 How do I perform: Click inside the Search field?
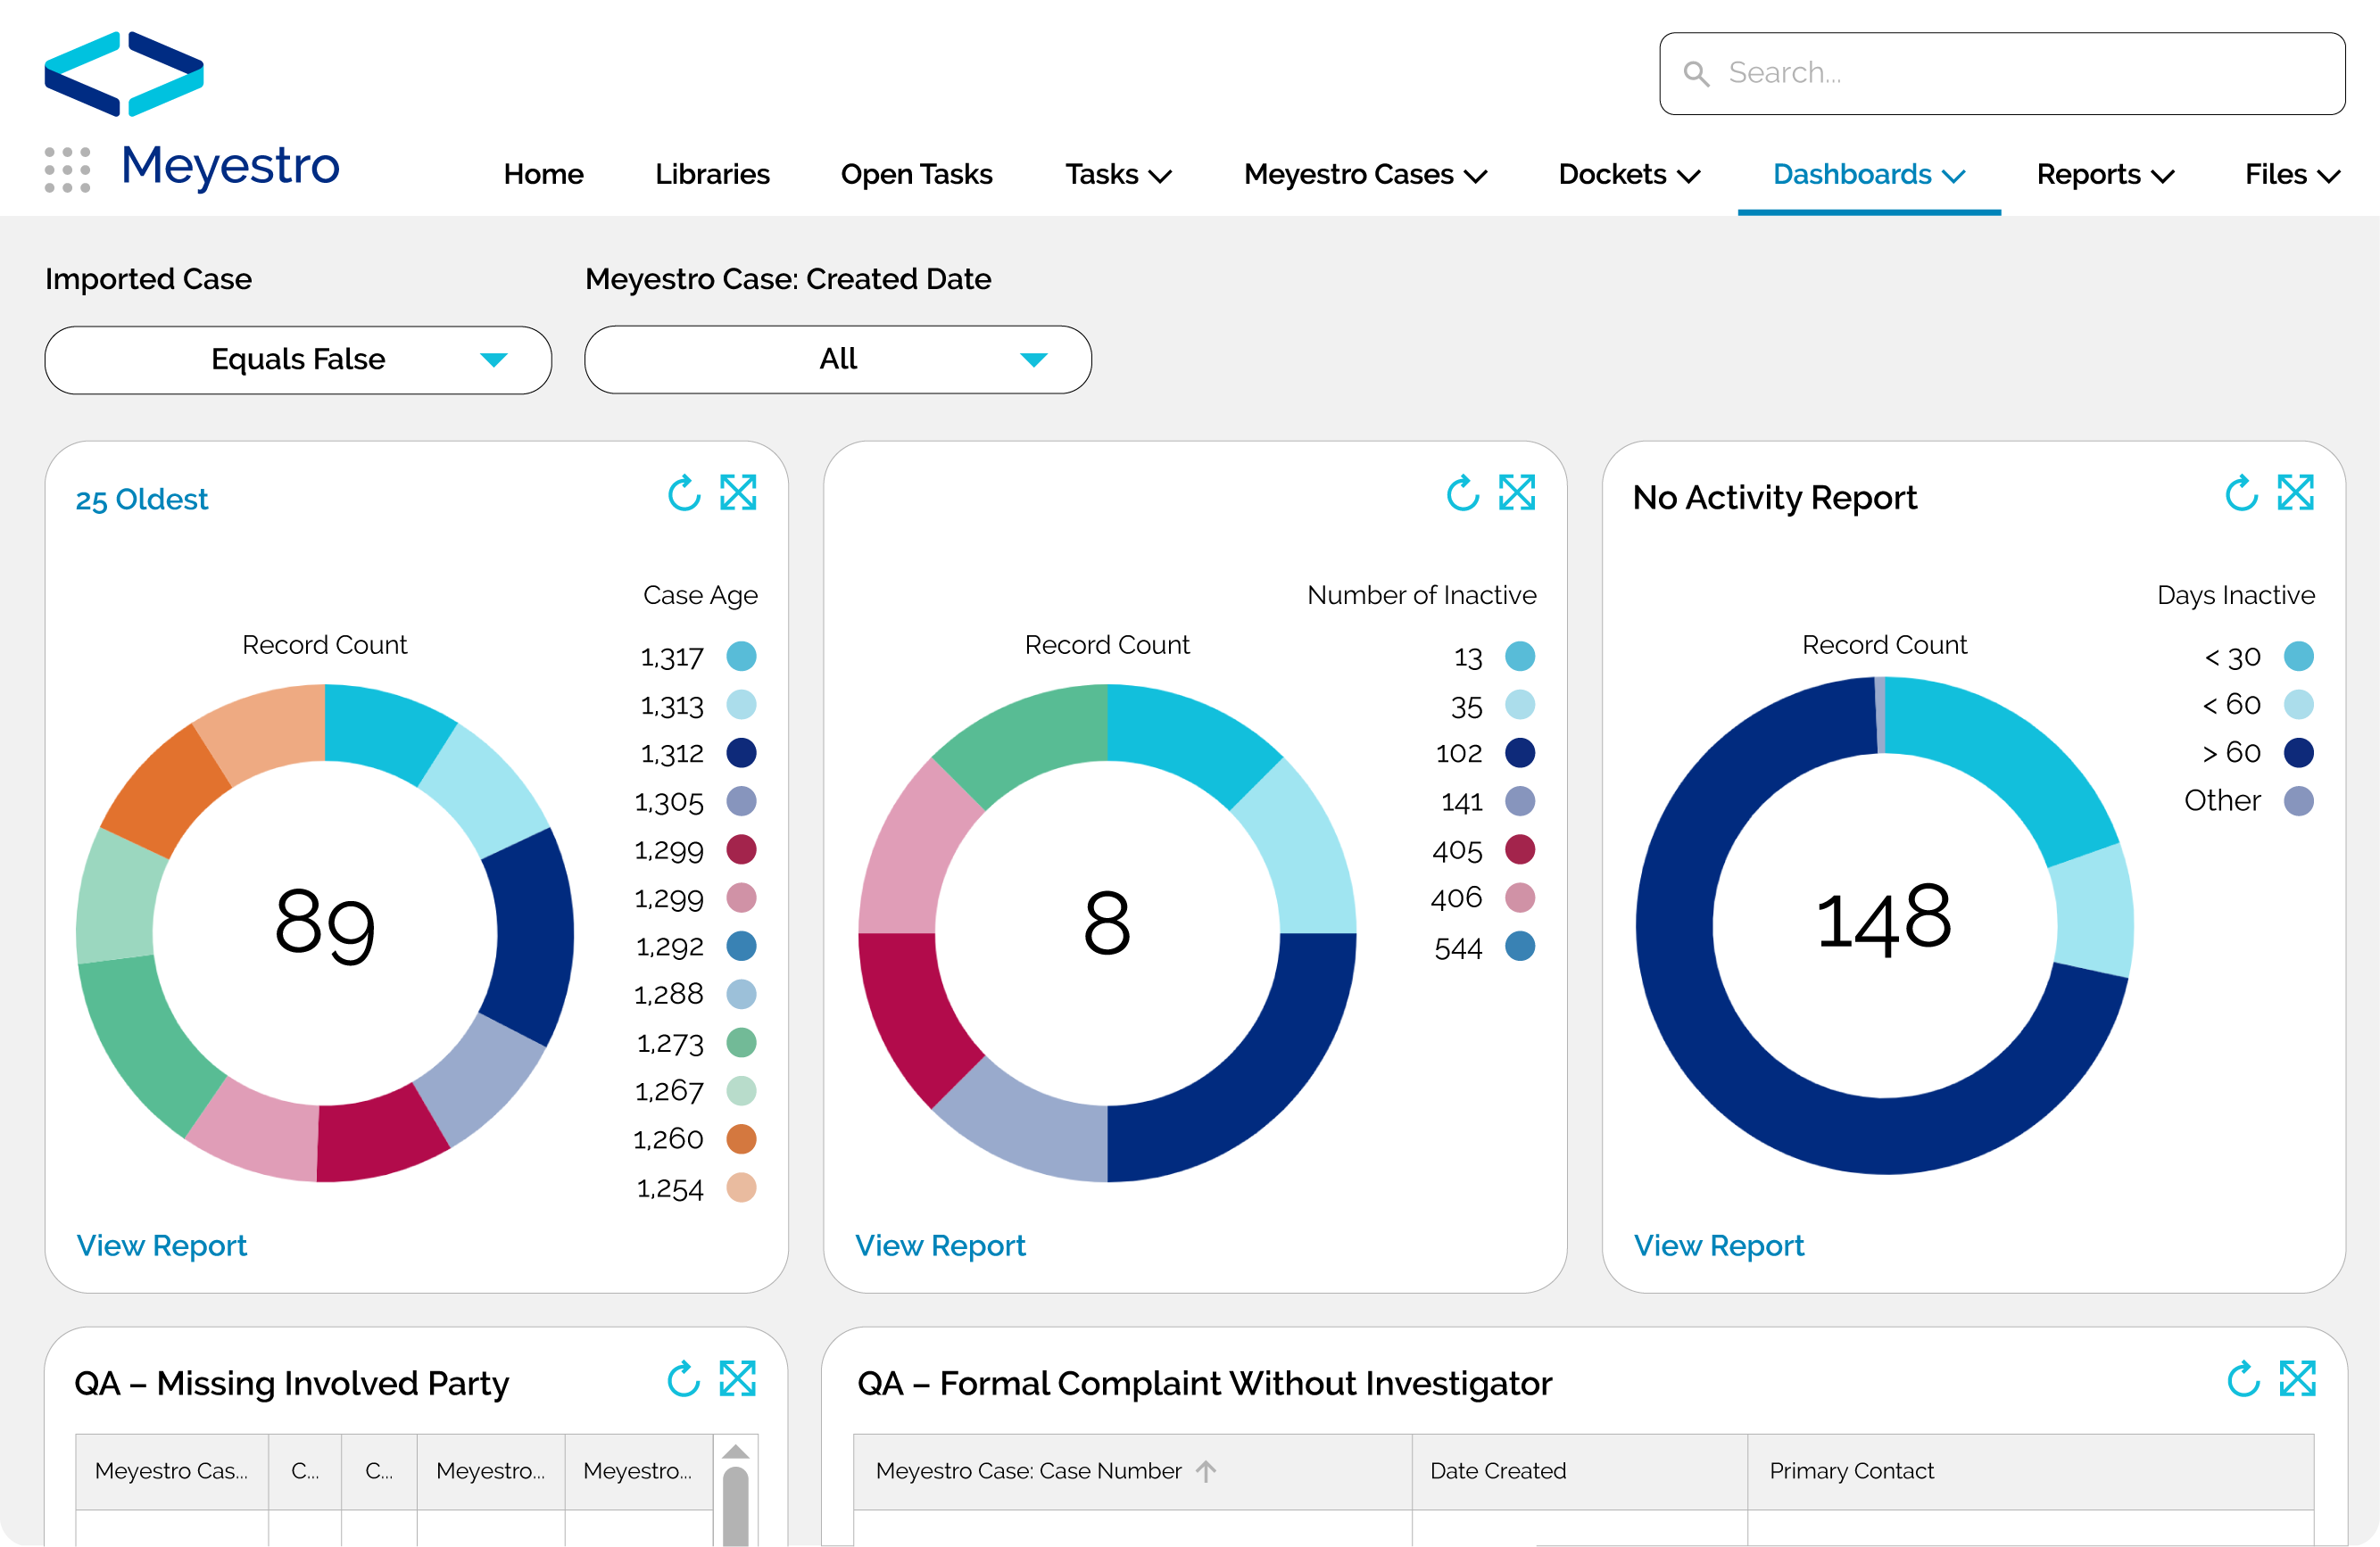tap(2001, 73)
